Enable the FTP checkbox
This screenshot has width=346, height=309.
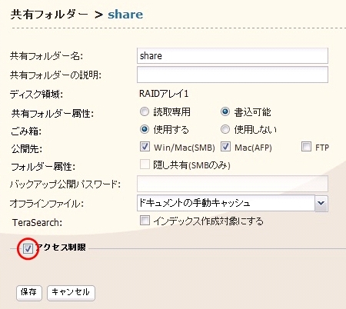pyautogui.click(x=306, y=147)
